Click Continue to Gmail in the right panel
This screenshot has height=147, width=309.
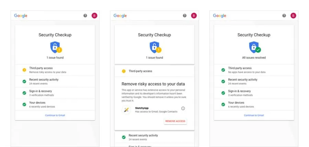pyautogui.click(x=254, y=115)
